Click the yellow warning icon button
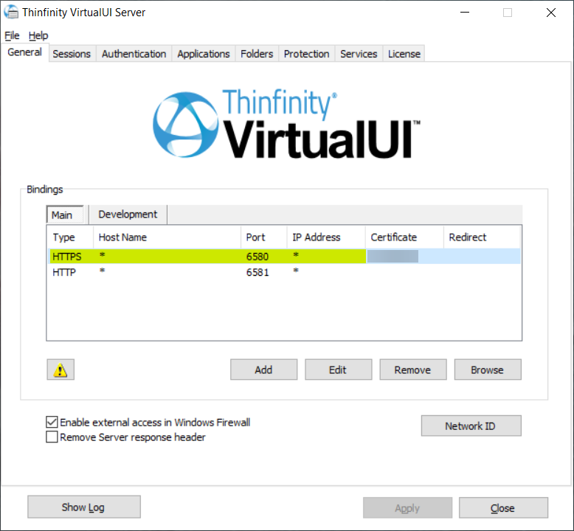The width and height of the screenshot is (574, 531). [60, 369]
